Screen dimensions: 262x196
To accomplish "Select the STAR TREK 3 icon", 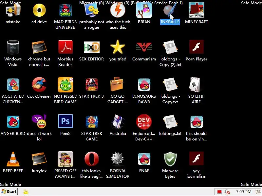I will pos(92,85).
